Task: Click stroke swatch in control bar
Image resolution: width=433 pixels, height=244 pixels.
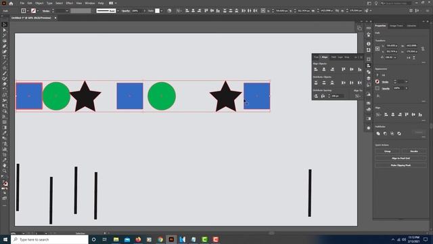Action: [x=33, y=11]
